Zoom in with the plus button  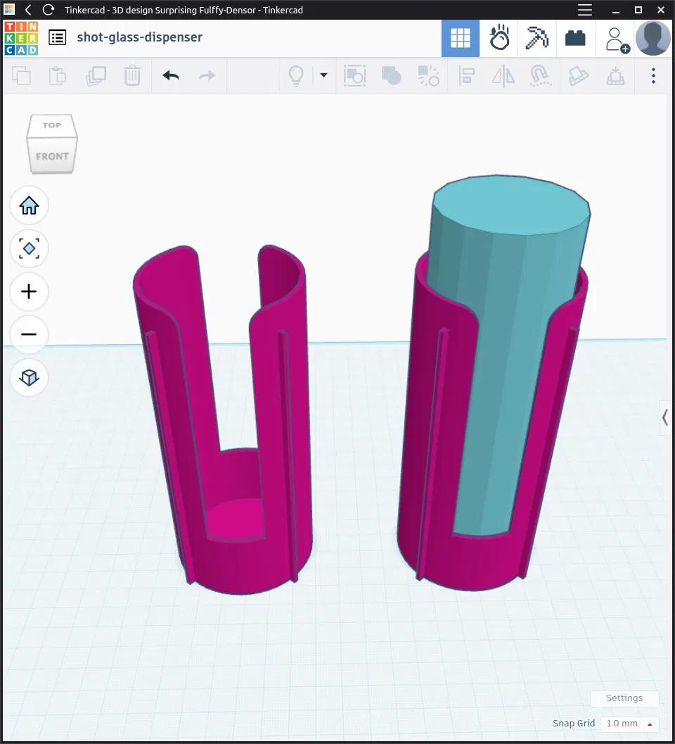click(29, 291)
